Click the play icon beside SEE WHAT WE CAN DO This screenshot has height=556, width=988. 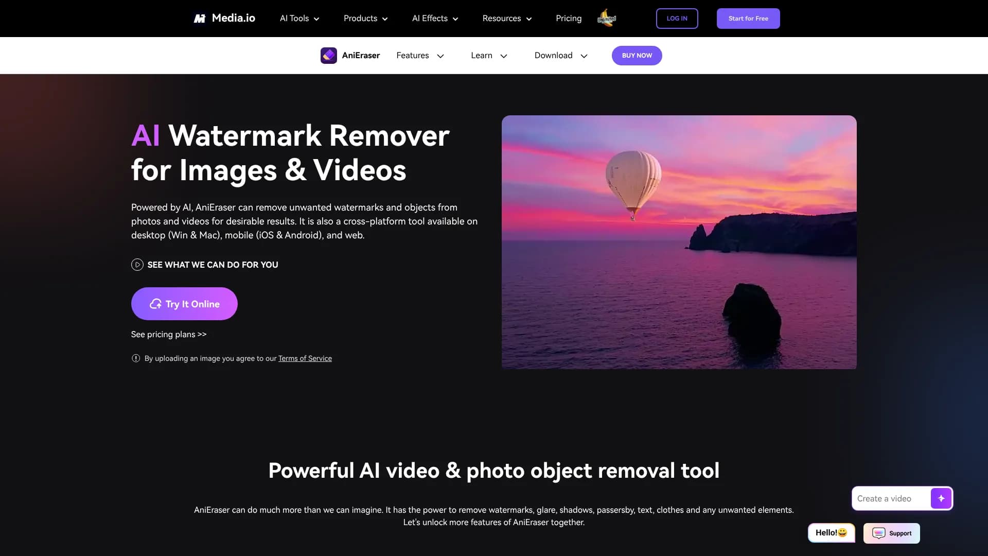pyautogui.click(x=137, y=265)
